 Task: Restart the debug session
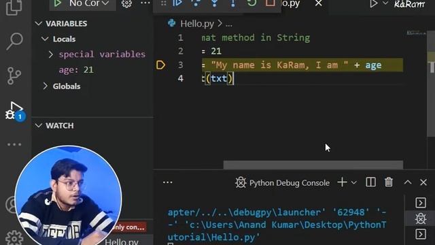point(251,3)
